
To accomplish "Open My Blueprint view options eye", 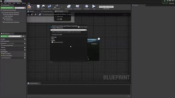I will [x=24, y=36].
